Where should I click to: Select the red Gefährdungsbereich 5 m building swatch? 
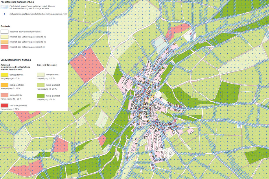(4, 47)
